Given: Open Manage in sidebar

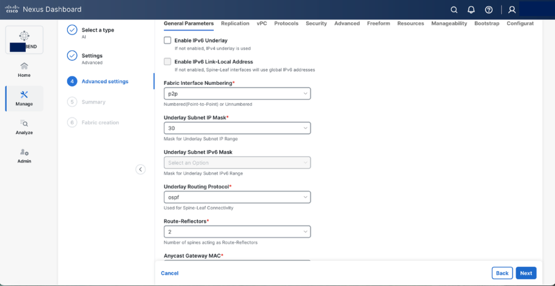Looking at the screenshot, I should pos(24,98).
